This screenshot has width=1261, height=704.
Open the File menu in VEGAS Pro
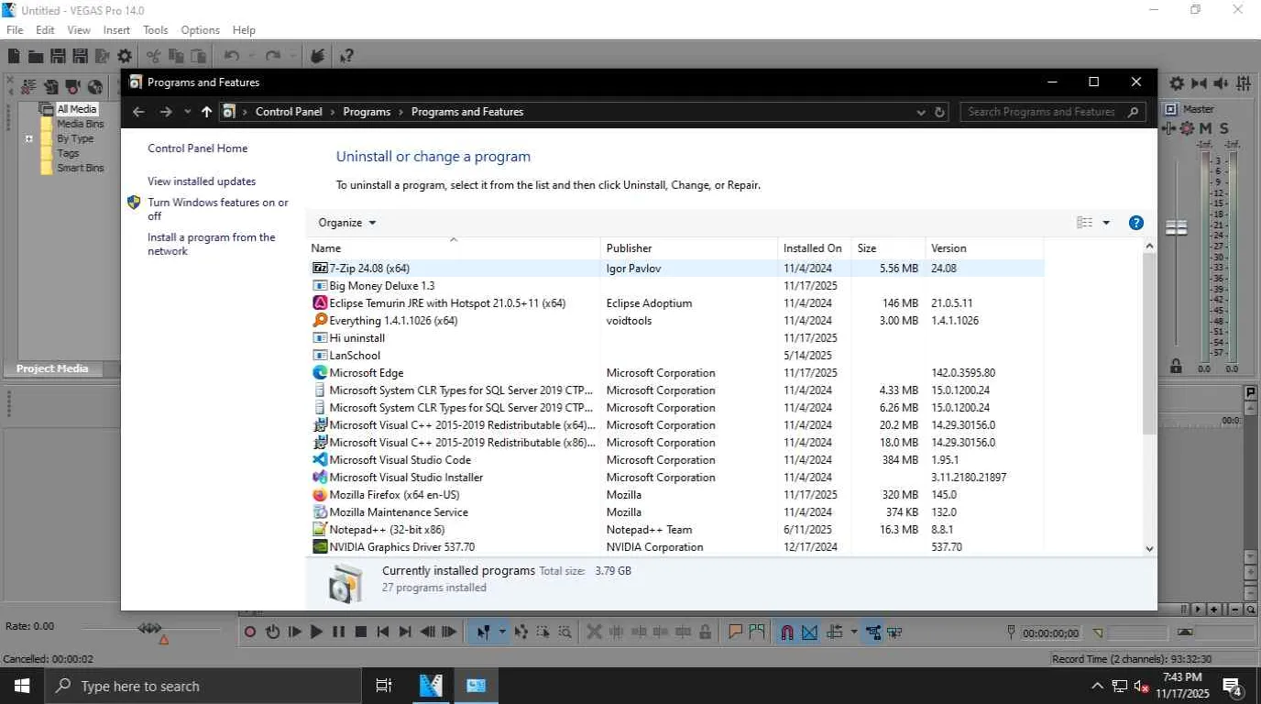(15, 30)
